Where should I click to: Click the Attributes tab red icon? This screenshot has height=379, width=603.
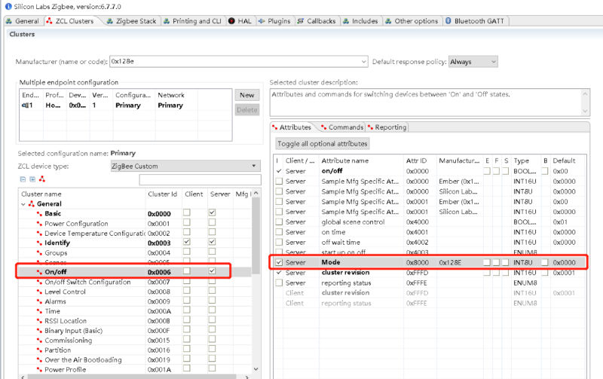pyautogui.click(x=274, y=127)
